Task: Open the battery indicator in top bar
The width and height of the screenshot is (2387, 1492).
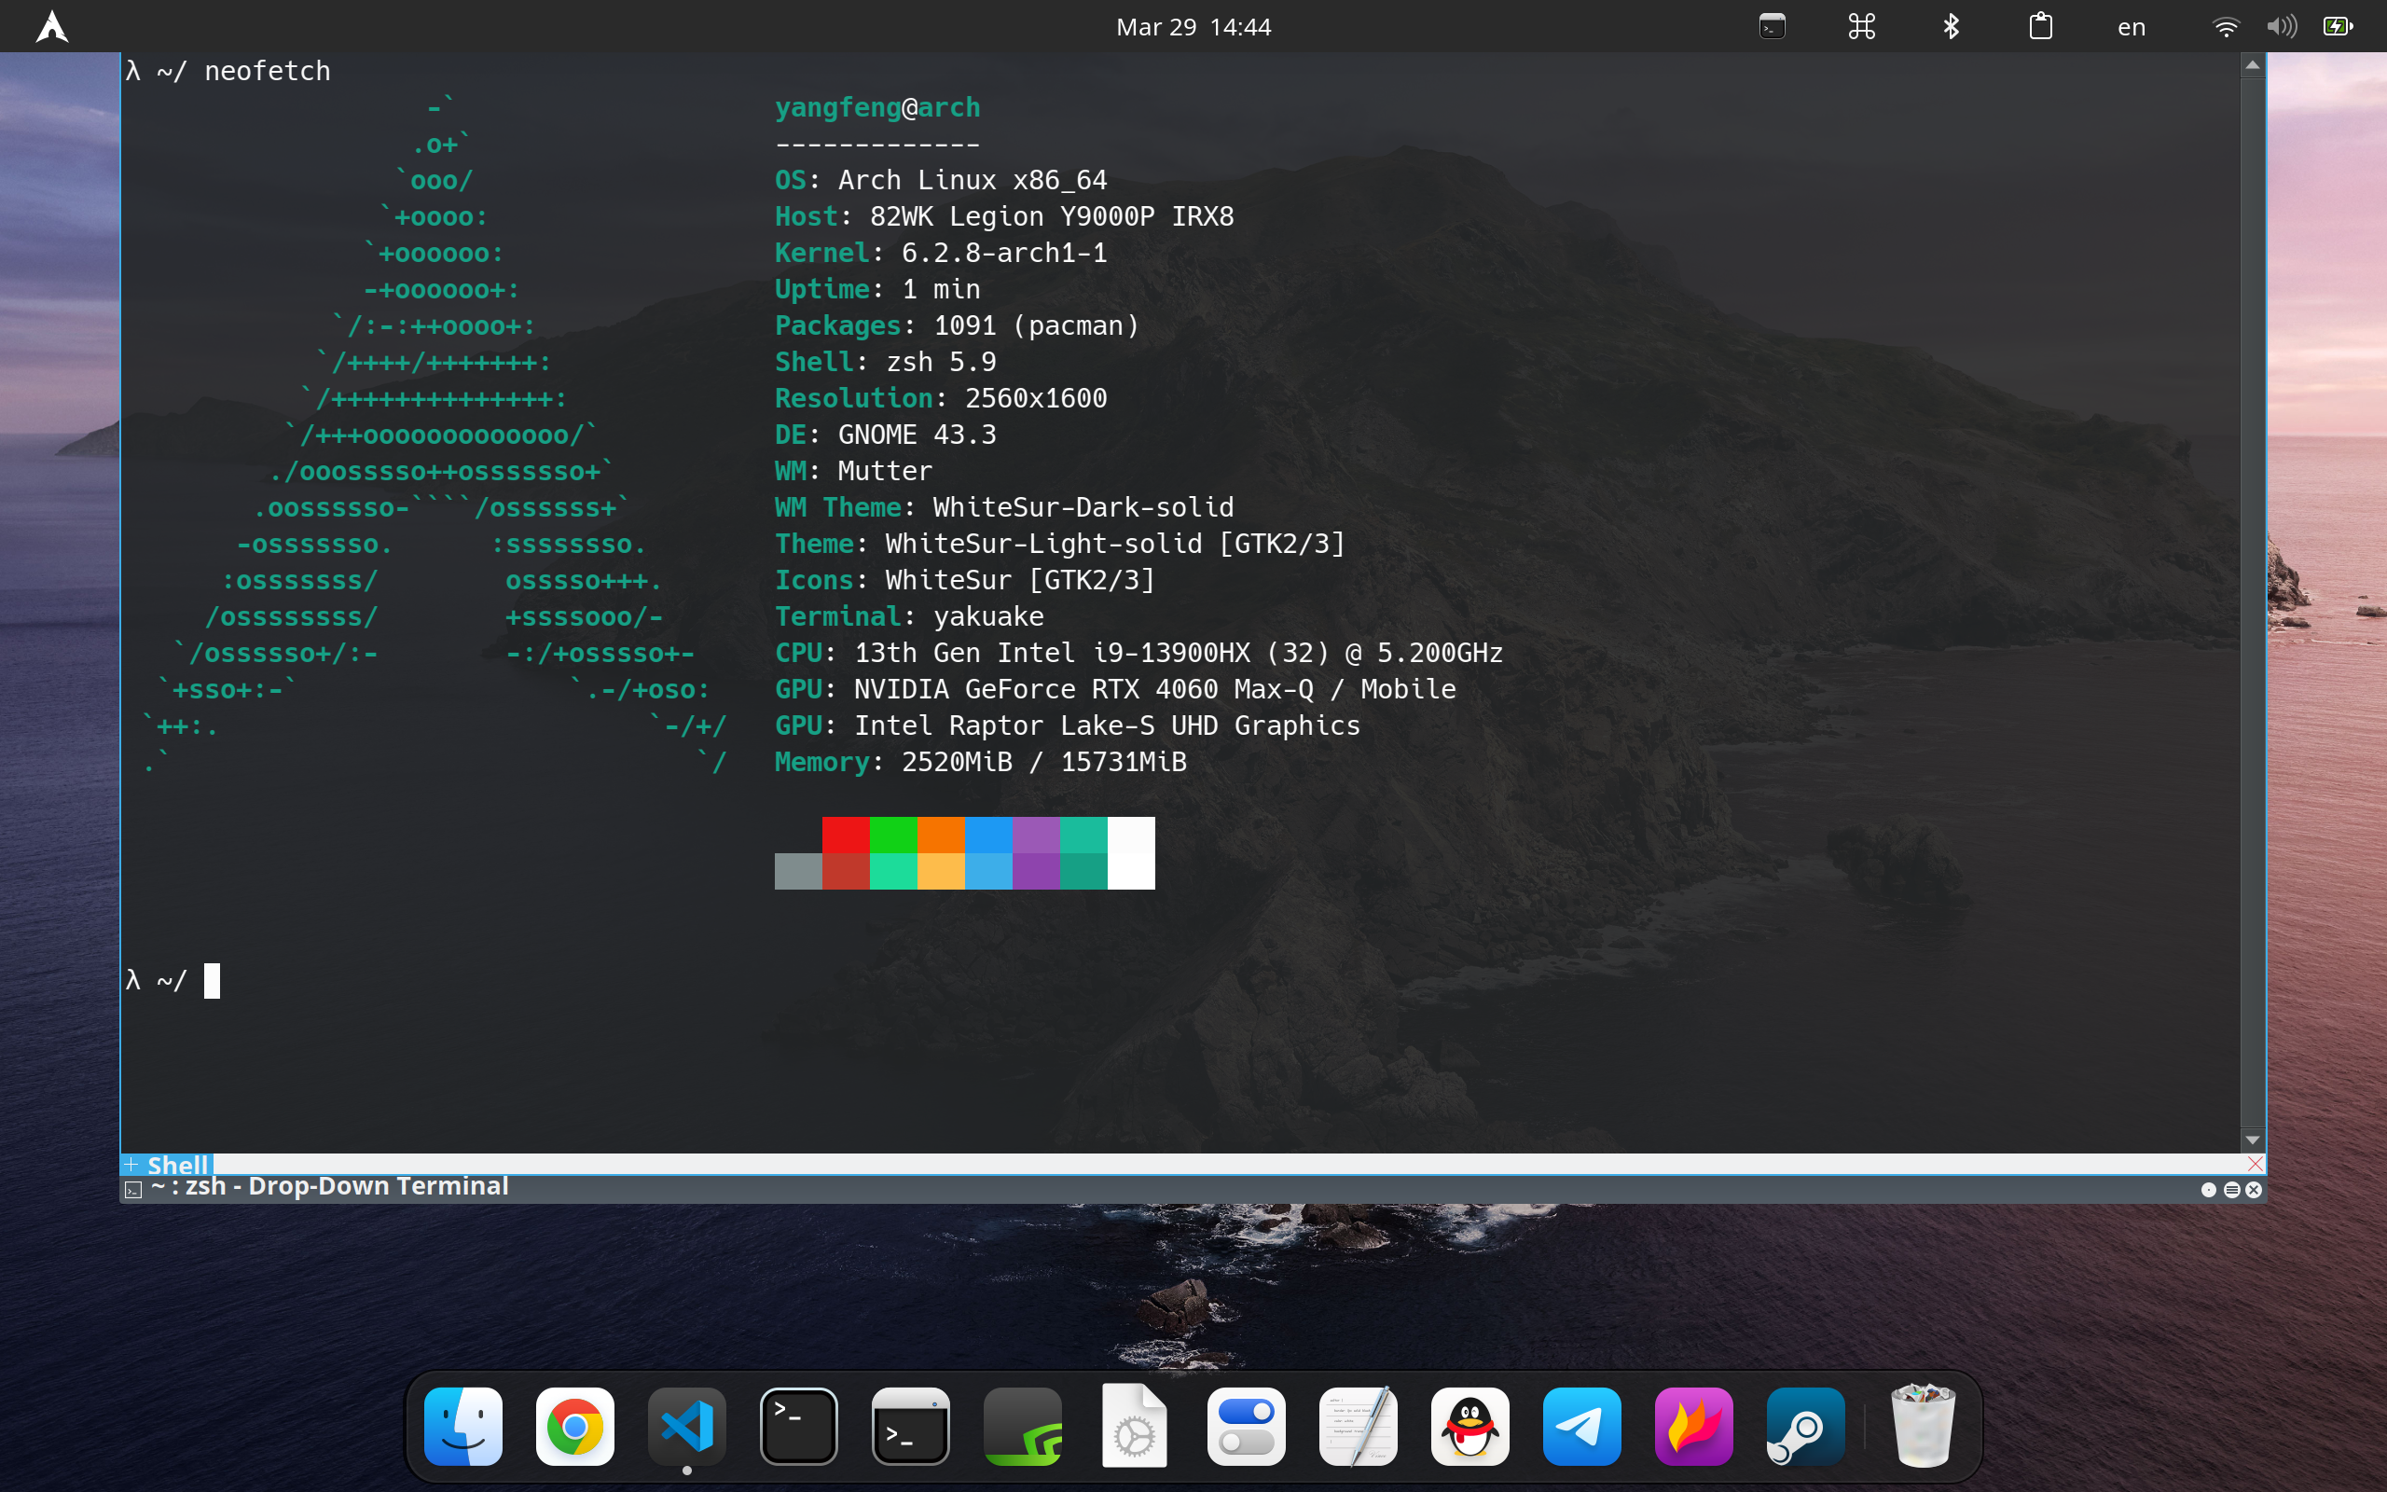Action: click(2338, 27)
